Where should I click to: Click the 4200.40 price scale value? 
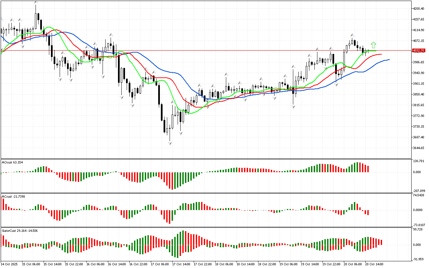(419, 9)
